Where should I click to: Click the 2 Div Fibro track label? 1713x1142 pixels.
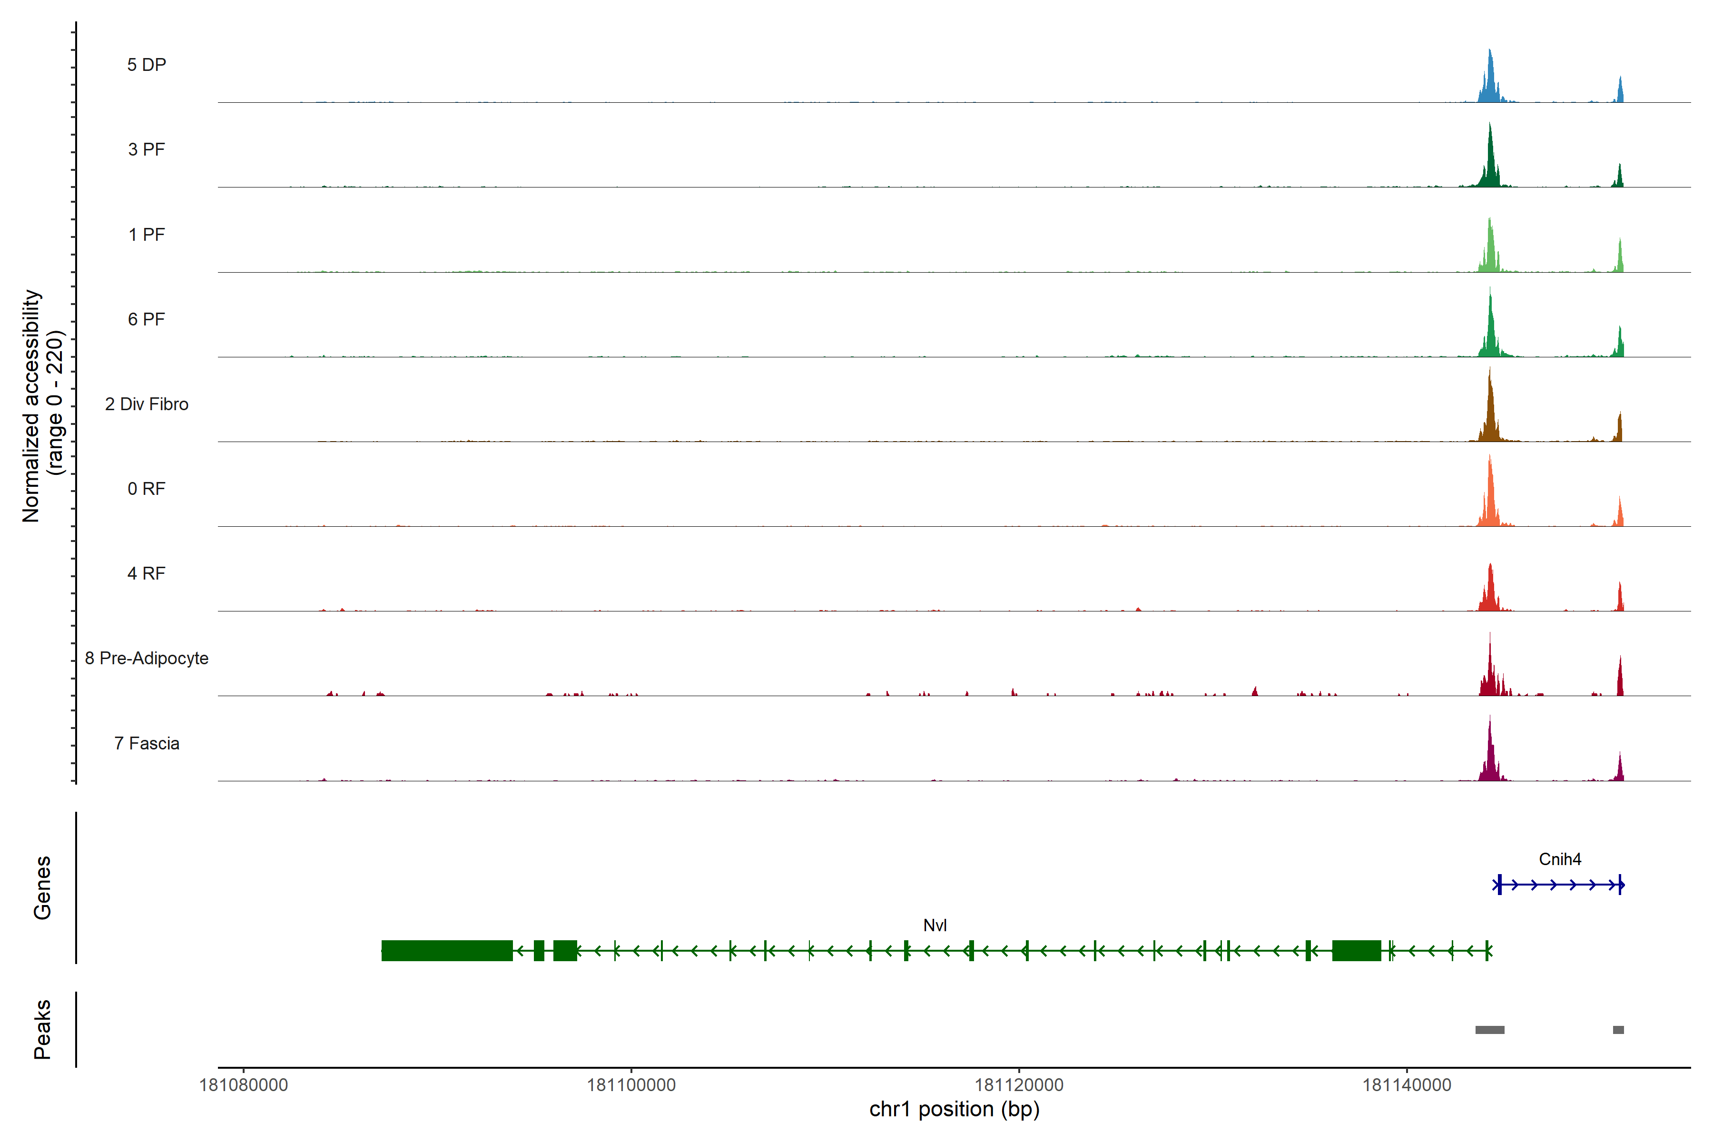[147, 404]
